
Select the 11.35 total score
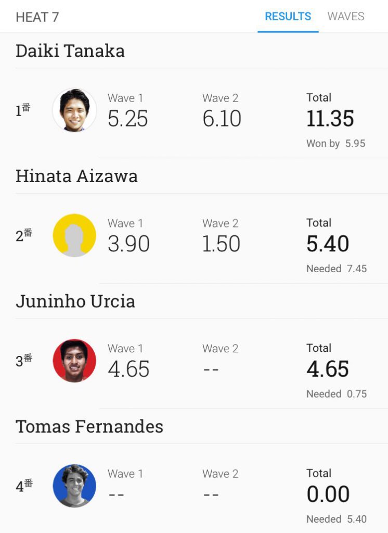(330, 118)
